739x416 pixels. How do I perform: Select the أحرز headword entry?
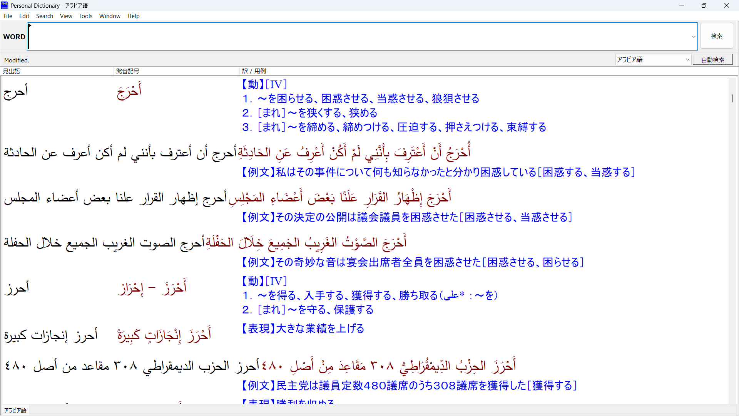[17, 288]
